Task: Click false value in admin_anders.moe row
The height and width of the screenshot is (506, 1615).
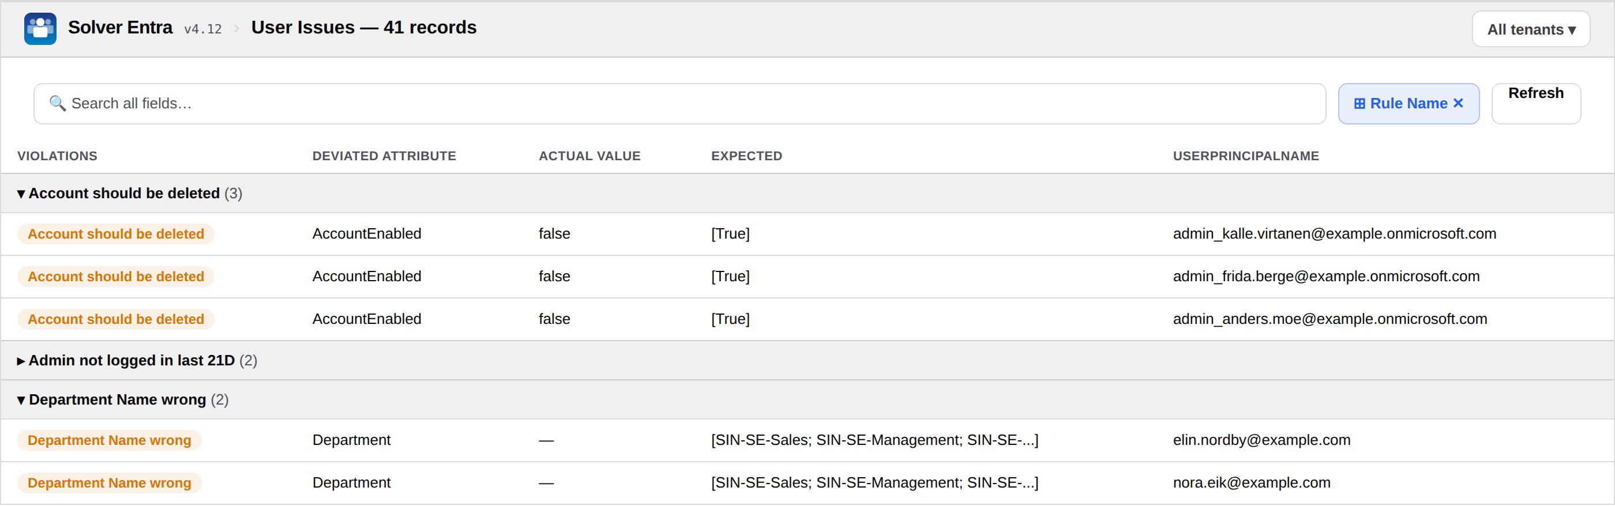Action: pyautogui.click(x=554, y=319)
